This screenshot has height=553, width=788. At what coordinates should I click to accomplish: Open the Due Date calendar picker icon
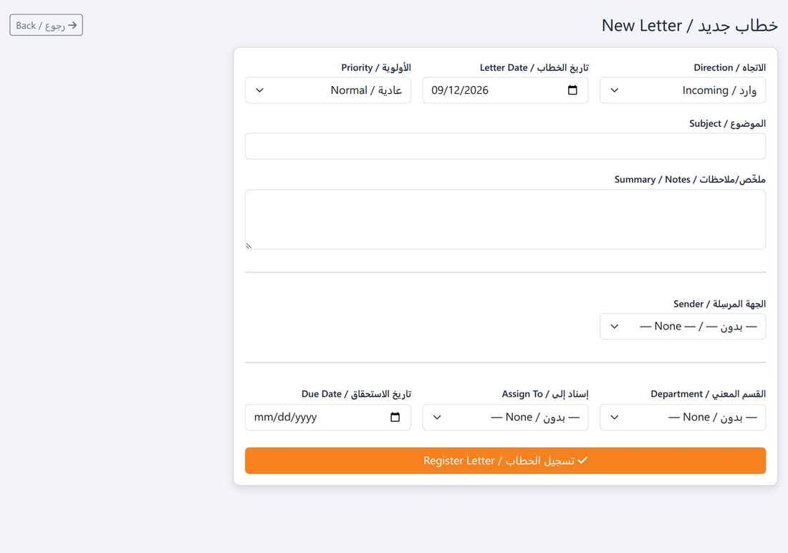[x=395, y=417]
